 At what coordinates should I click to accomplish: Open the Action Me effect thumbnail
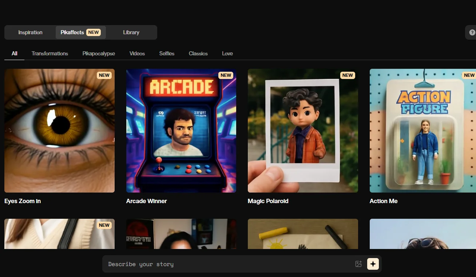pyautogui.click(x=423, y=131)
